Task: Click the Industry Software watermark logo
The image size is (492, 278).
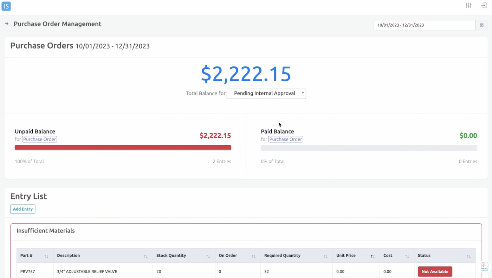Action: tap(484, 266)
